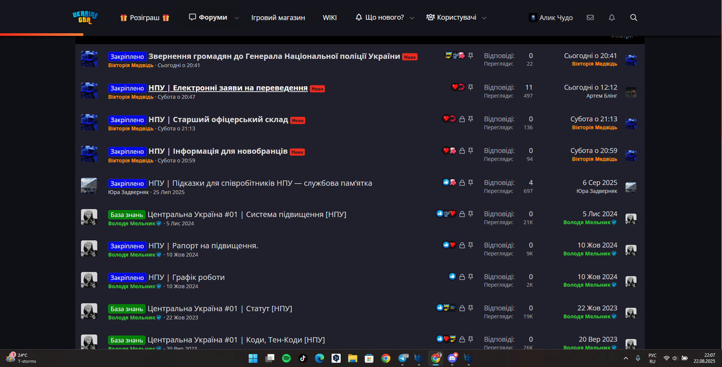Screen dimensions: 722x367
Task: Click Юра Задверняк avatar left of Підказки thread
Action: pos(89,186)
